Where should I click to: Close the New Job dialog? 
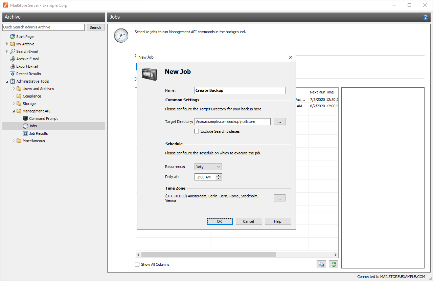[x=290, y=57]
